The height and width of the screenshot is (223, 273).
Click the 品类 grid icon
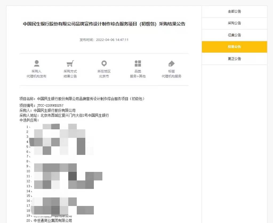pyautogui.click(x=138, y=63)
